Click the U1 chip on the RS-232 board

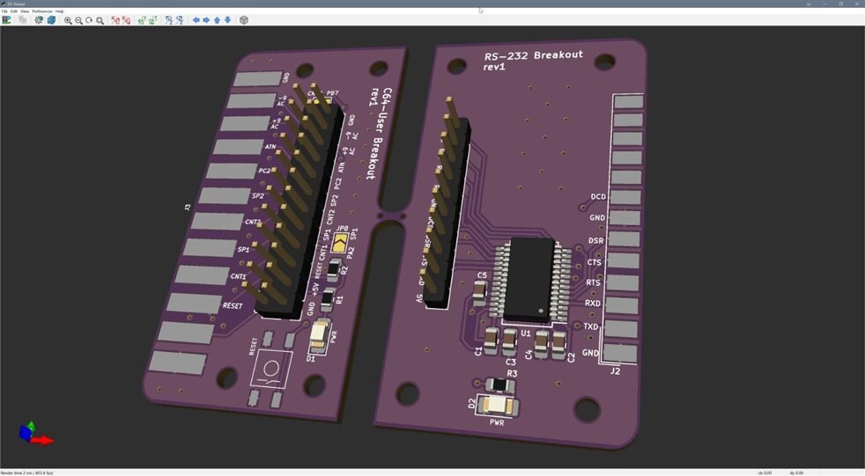532,279
